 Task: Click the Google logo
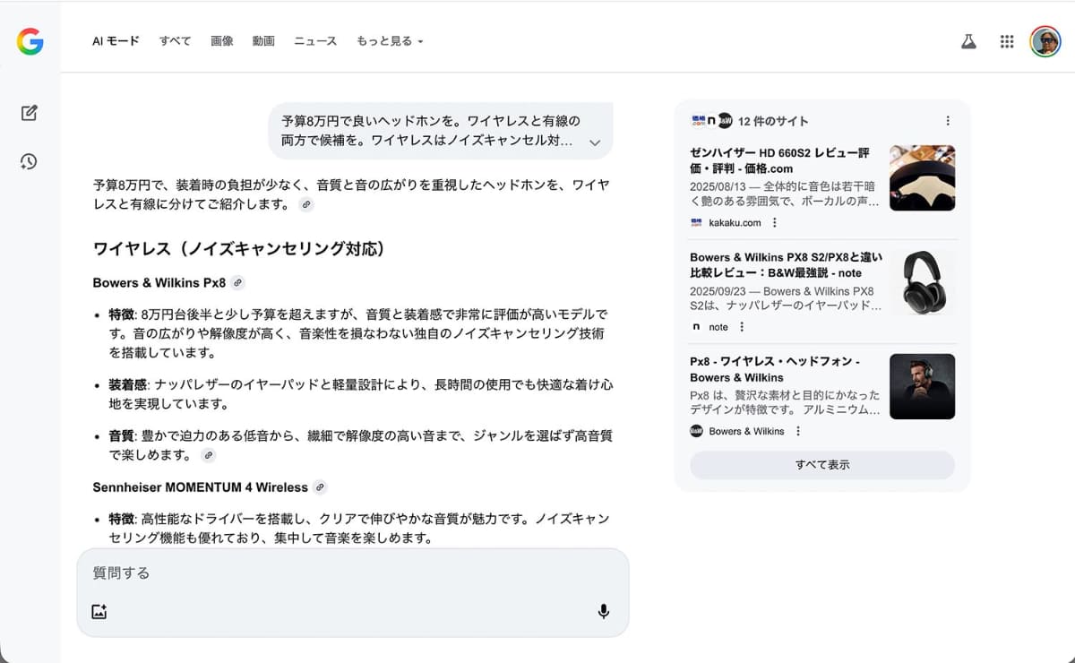tap(30, 41)
